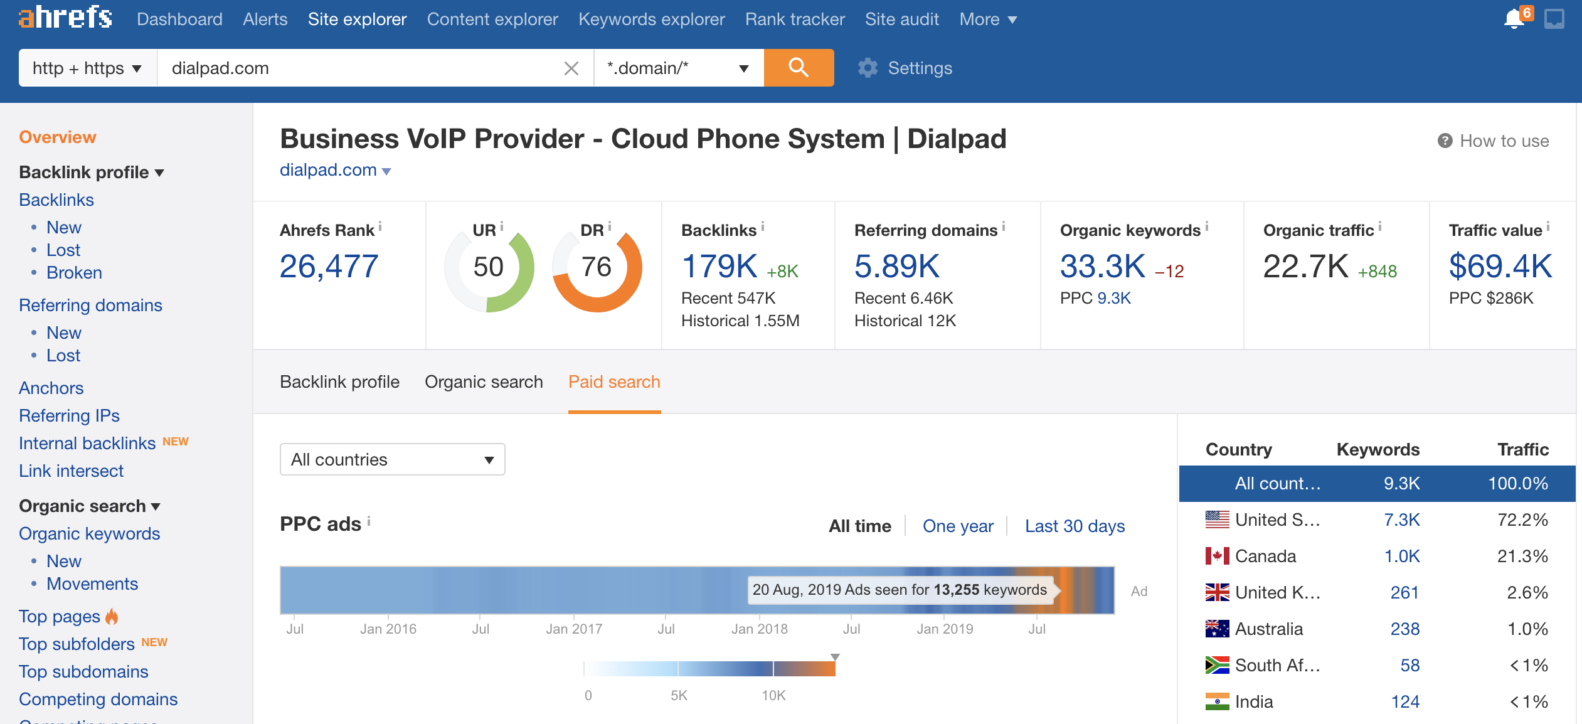Click info icon beside Traffic value
The height and width of the screenshot is (724, 1582).
(x=1548, y=226)
